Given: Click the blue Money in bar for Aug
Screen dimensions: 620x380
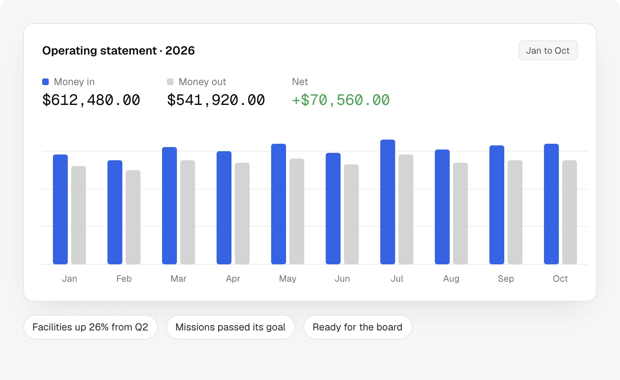Looking at the screenshot, I should click(442, 207).
